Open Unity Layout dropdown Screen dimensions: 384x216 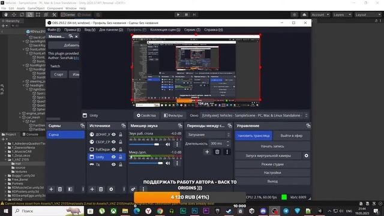pos(368,14)
